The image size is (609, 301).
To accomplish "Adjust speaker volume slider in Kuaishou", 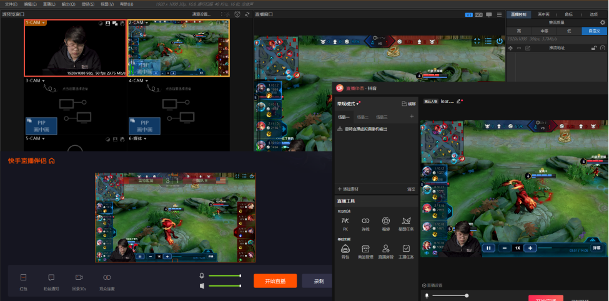I will point(225,286).
